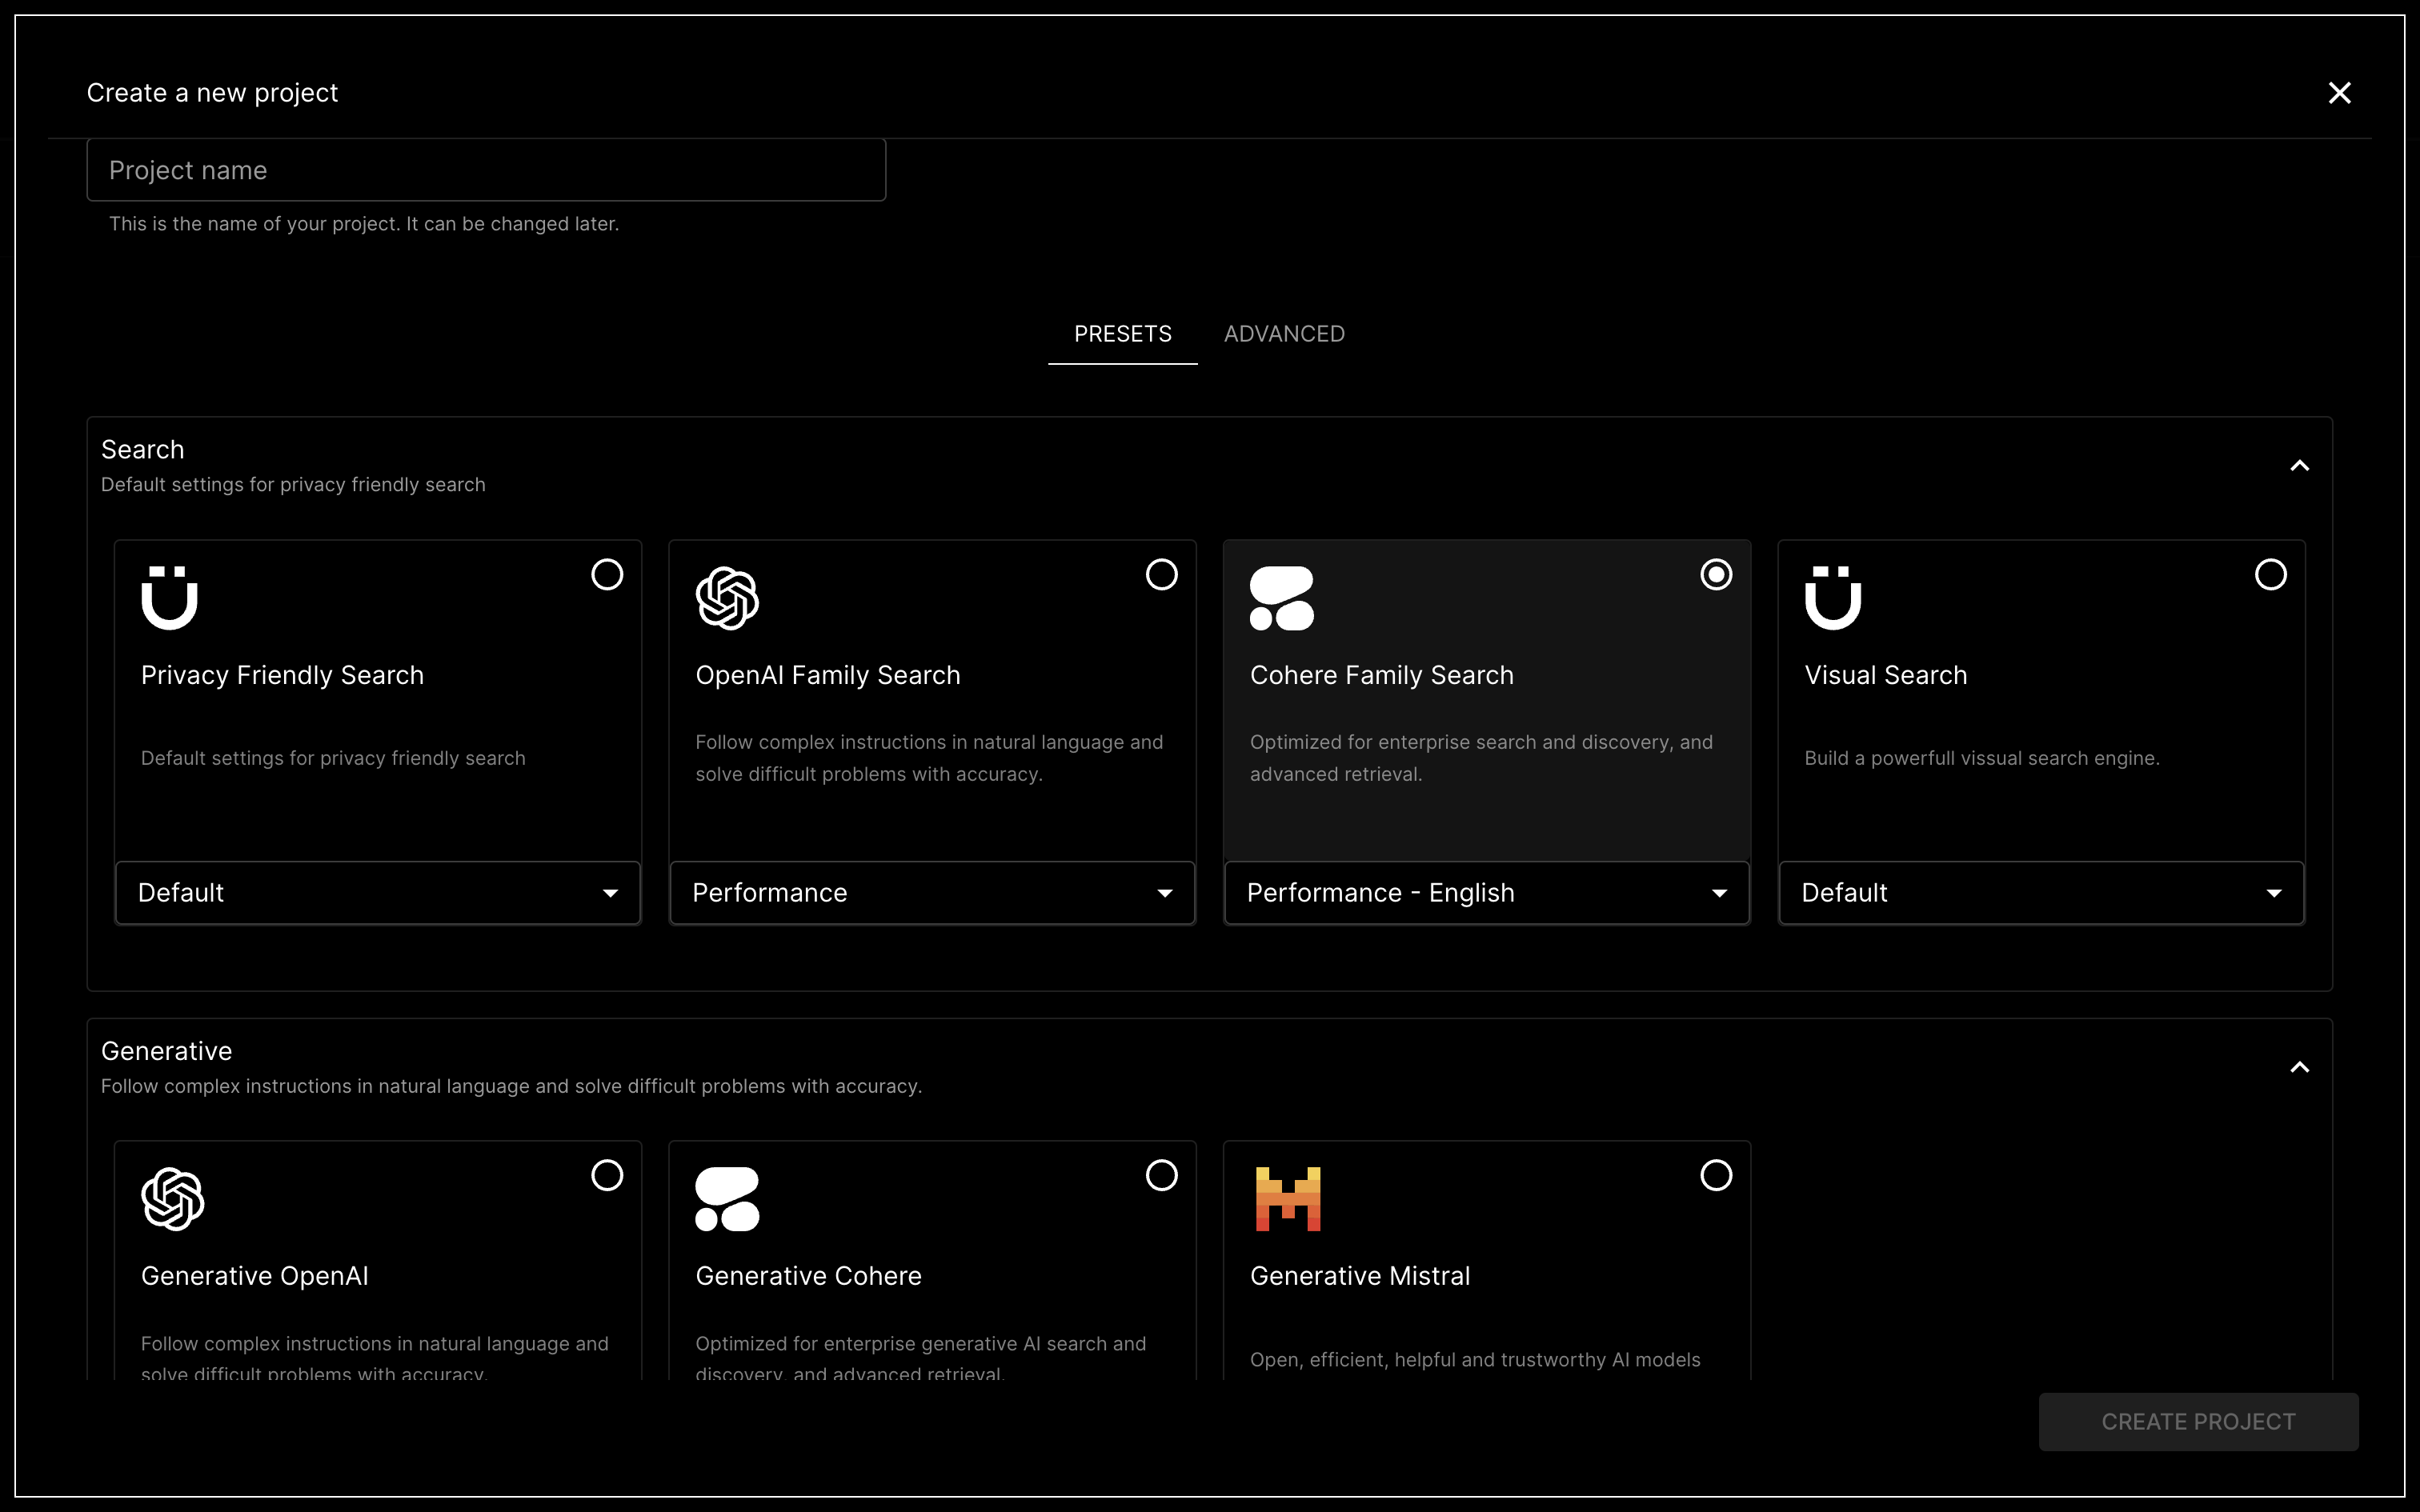Image resolution: width=2420 pixels, height=1512 pixels.
Task: Select the OpenAI Family Search radio button
Action: pyautogui.click(x=1161, y=574)
